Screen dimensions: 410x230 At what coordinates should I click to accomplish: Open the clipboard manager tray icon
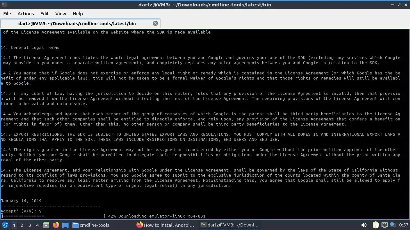376,225
